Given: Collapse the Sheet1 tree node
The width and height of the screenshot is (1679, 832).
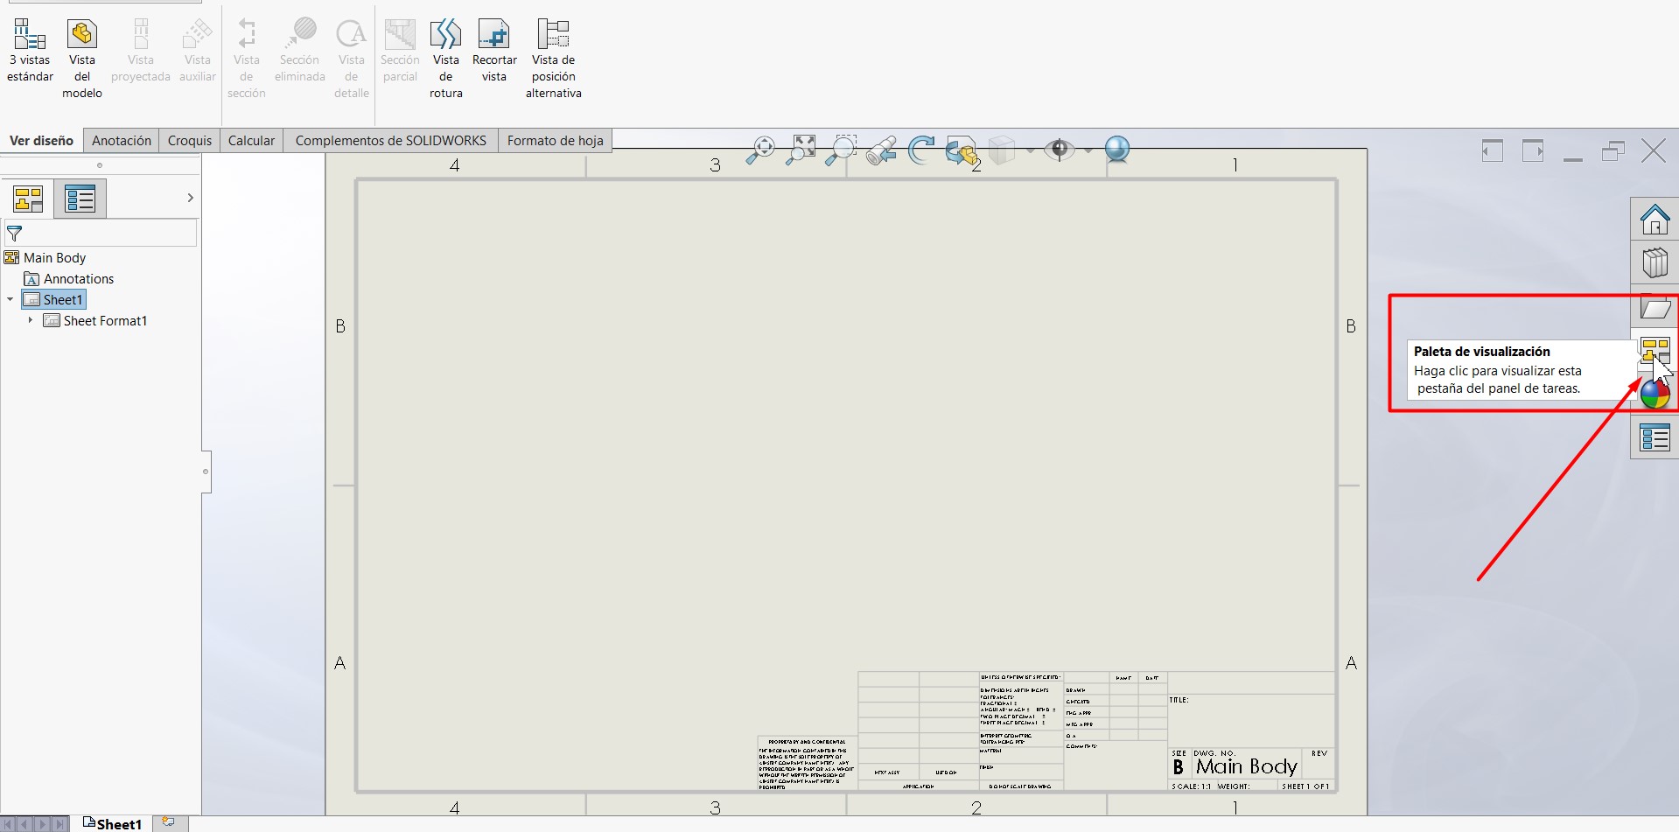Looking at the screenshot, I should click(x=10, y=300).
